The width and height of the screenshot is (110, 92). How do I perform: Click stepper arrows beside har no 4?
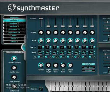tap(65, 47)
